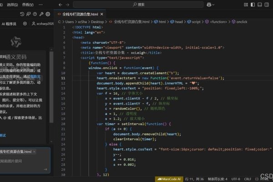Select 全栈专栏资源合集.html editor tab
This screenshot has height=182, width=273.
(x=80, y=14)
